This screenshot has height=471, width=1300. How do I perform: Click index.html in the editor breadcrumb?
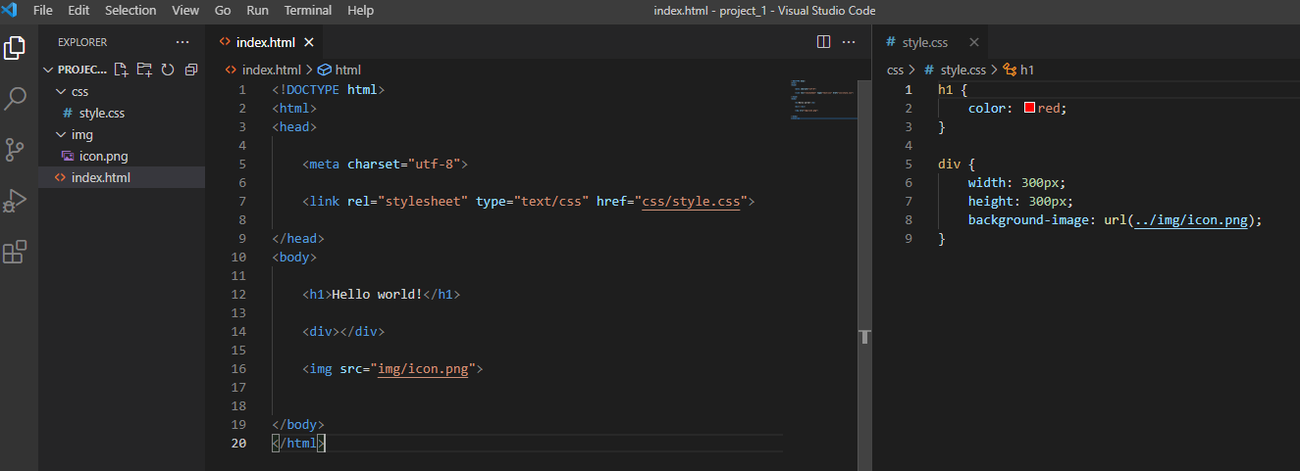272,70
